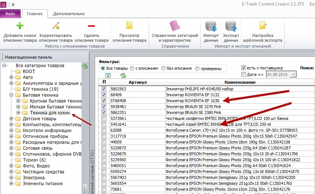Open the date dropdown showing 01.06.2014
This screenshot has width=315, height=194.
pos(293,75)
